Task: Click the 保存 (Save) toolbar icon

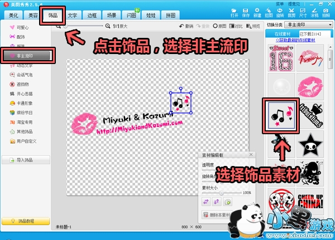Action: pos(246,13)
